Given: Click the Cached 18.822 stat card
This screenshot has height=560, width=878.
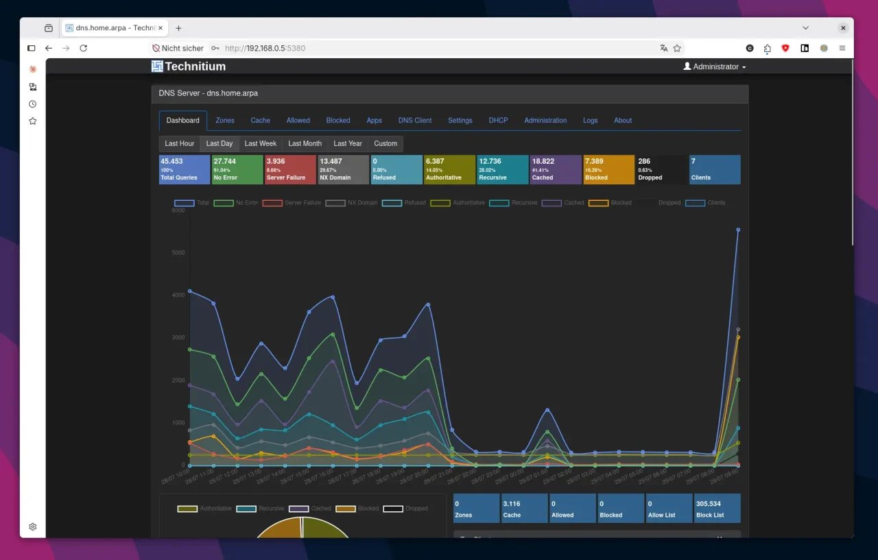Looking at the screenshot, I should coord(556,169).
